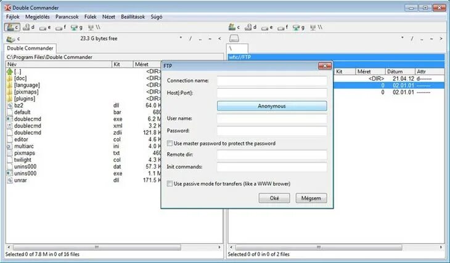Select drive d in right panel drive bar

point(250,27)
